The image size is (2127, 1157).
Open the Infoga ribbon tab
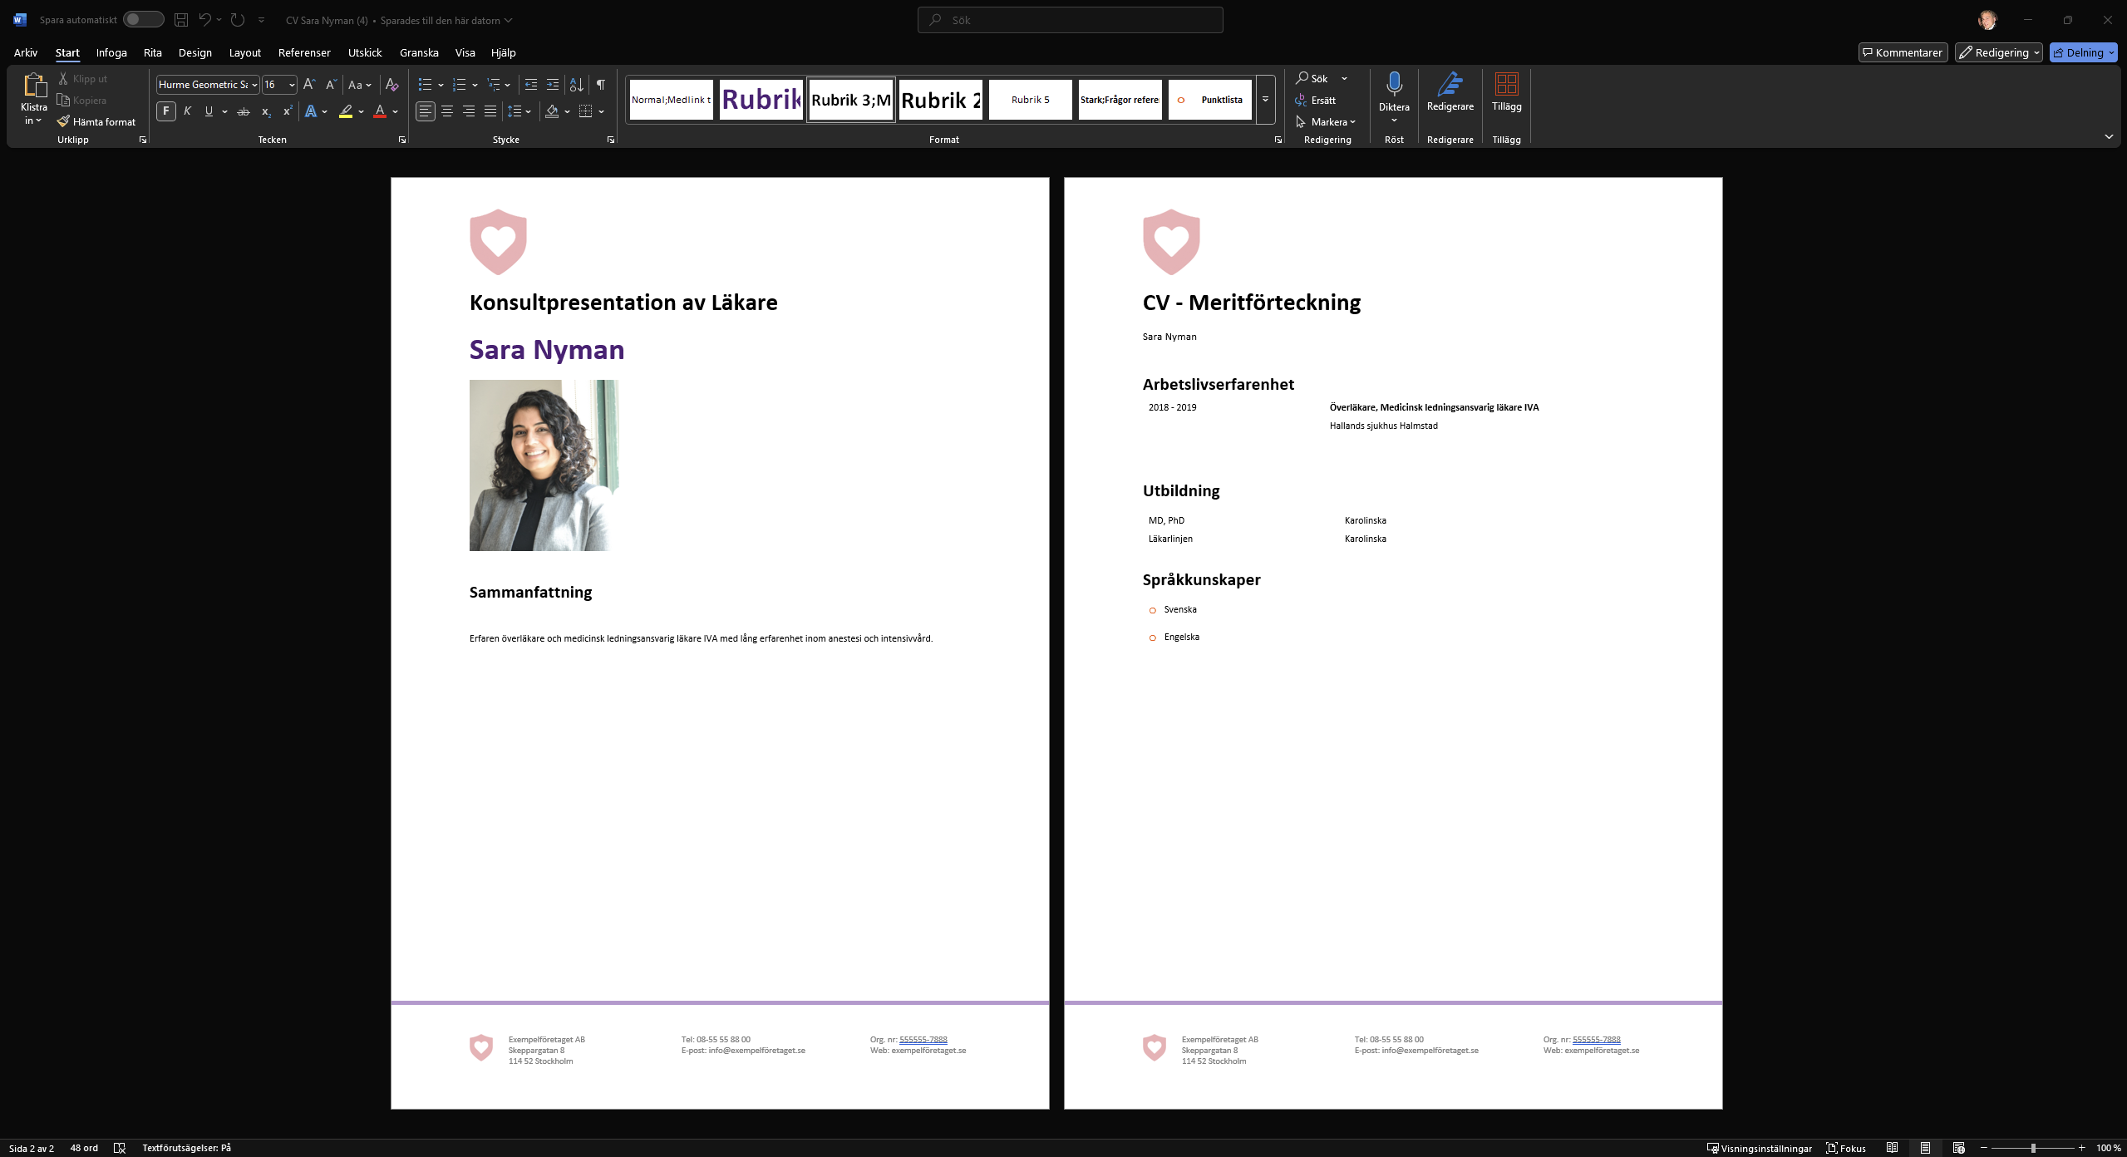pos(111,52)
